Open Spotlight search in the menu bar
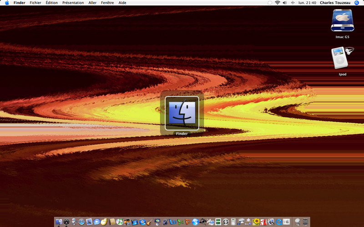Viewport: 364px width, 227px height. [357, 3]
